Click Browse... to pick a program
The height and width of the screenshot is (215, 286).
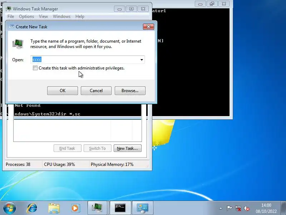coord(130,91)
